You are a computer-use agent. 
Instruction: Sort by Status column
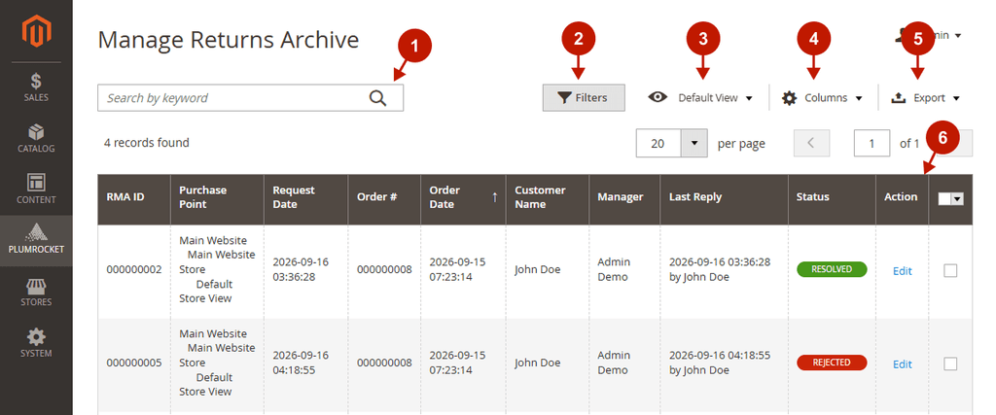[833, 199]
